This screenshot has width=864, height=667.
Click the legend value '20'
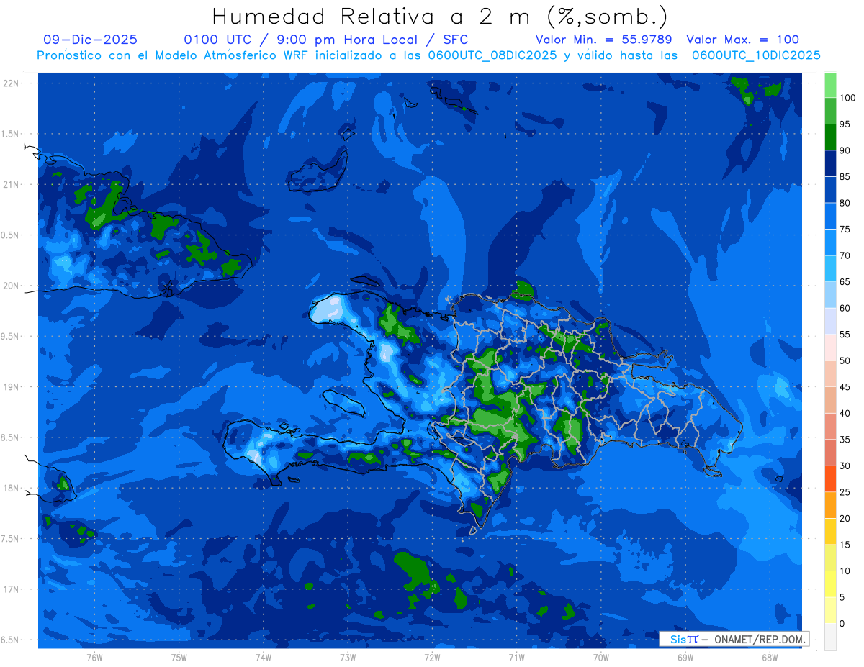pyautogui.click(x=845, y=519)
